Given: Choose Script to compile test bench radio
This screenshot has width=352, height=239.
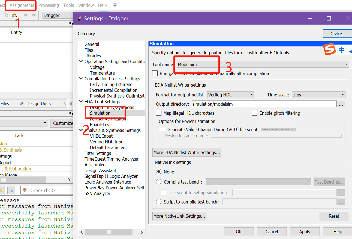Looking at the screenshot, I should pyautogui.click(x=159, y=202).
